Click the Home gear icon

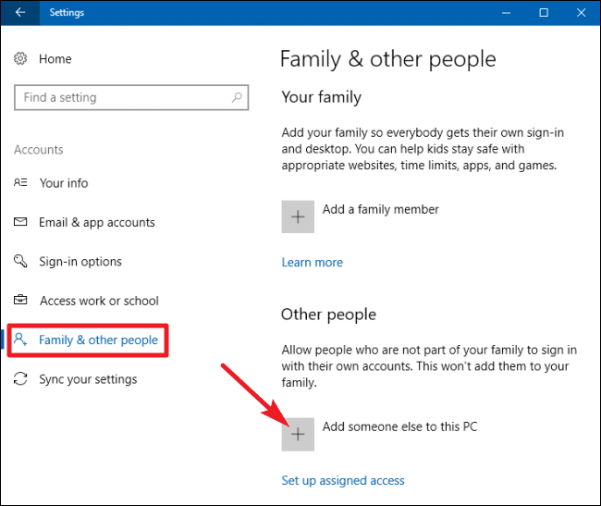pos(21,58)
